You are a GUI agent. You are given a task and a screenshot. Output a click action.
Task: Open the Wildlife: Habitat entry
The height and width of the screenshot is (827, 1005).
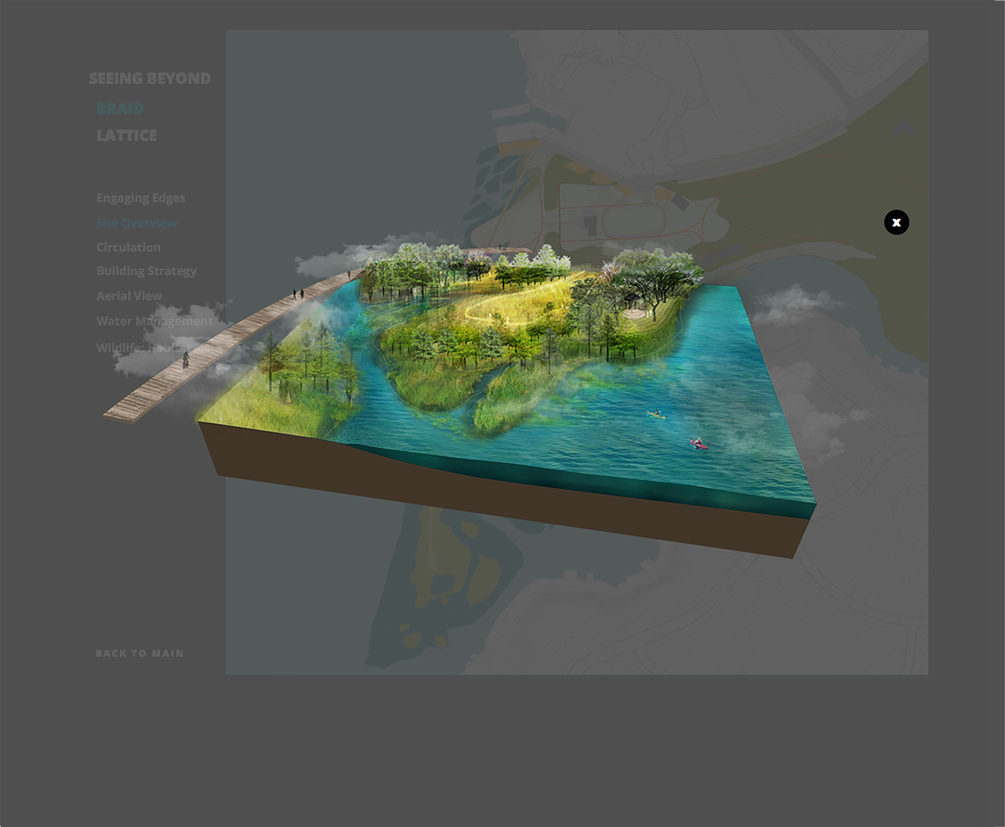pos(141,348)
